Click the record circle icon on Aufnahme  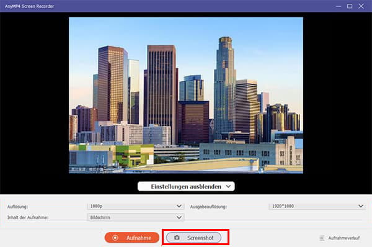[x=115, y=238]
